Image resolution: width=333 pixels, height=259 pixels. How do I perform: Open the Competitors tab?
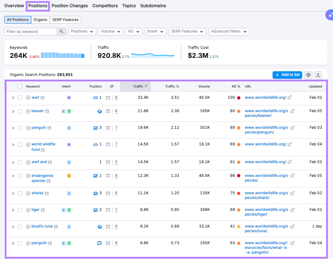[x=105, y=6]
